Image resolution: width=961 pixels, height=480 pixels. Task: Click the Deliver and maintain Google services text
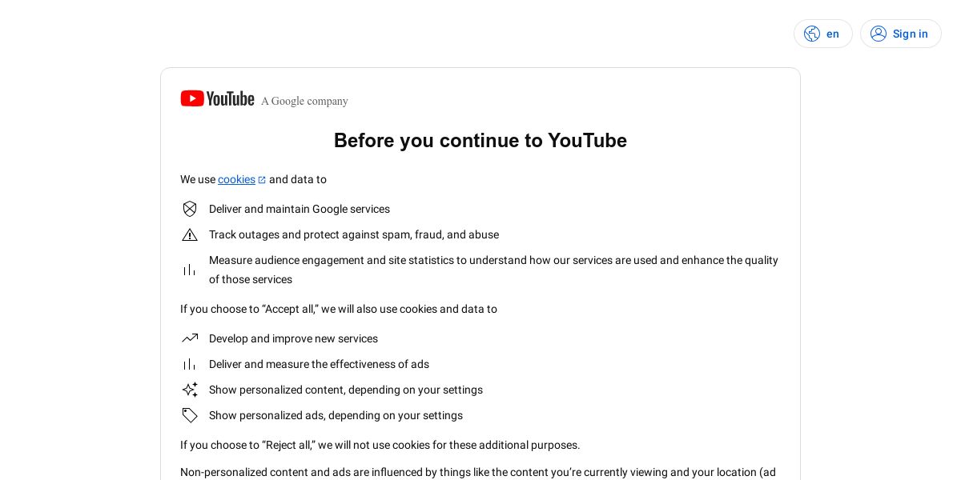tap(300, 209)
